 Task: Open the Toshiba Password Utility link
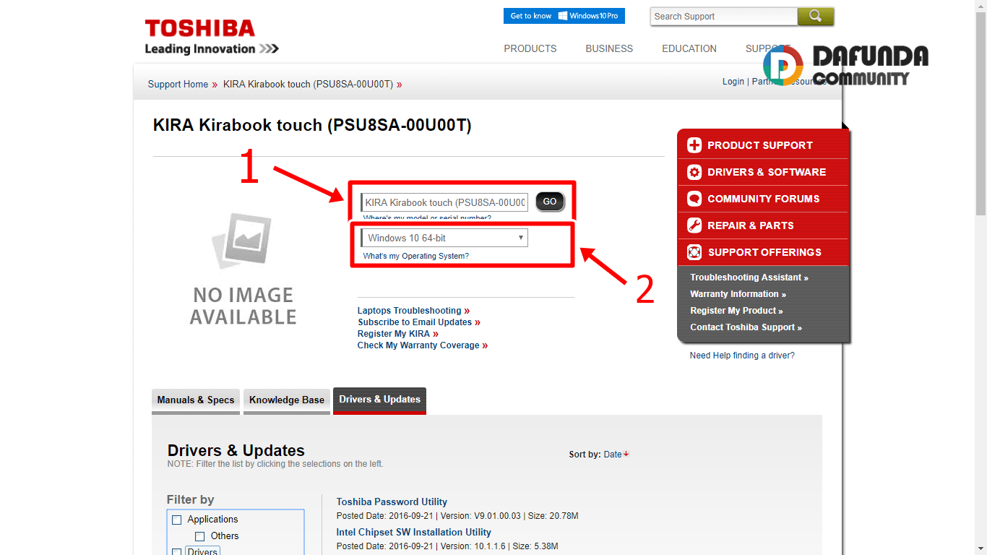[x=392, y=502]
